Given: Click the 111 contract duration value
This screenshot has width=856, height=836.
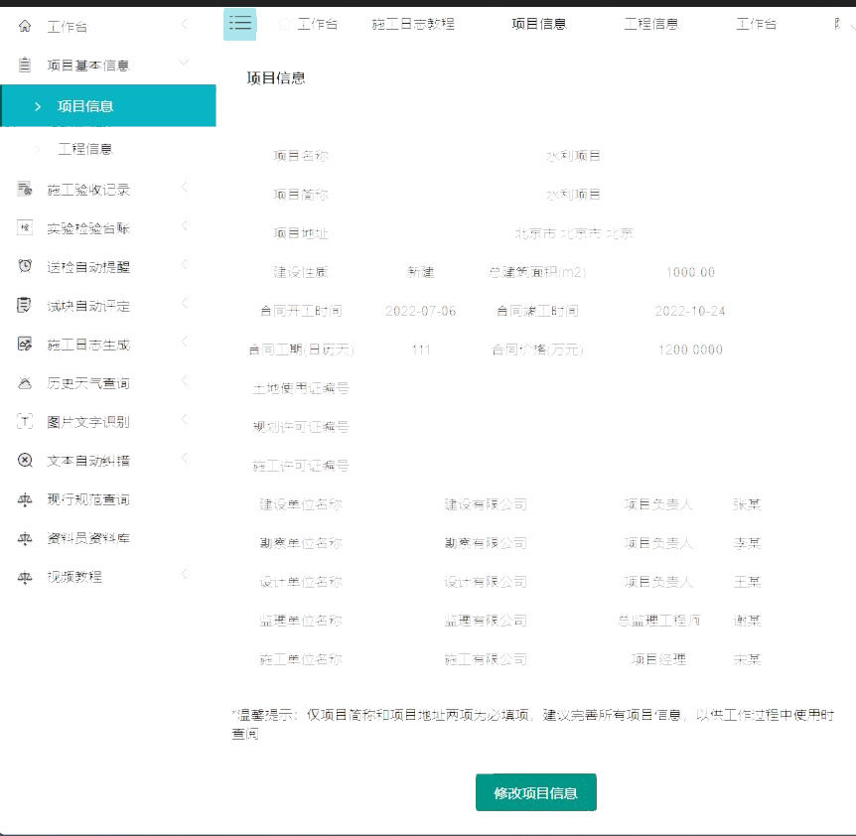Looking at the screenshot, I should pos(420,349).
